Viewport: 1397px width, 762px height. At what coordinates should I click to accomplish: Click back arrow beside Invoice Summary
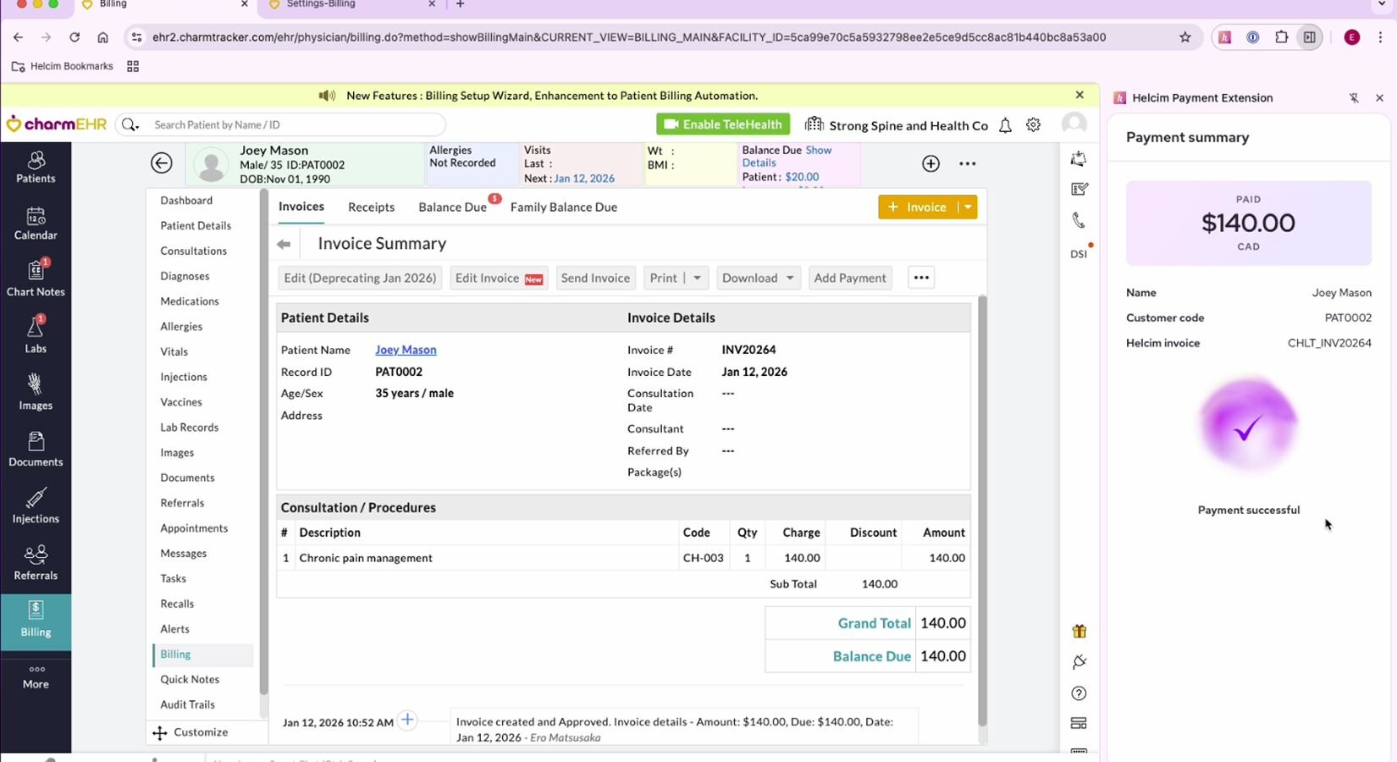point(284,244)
